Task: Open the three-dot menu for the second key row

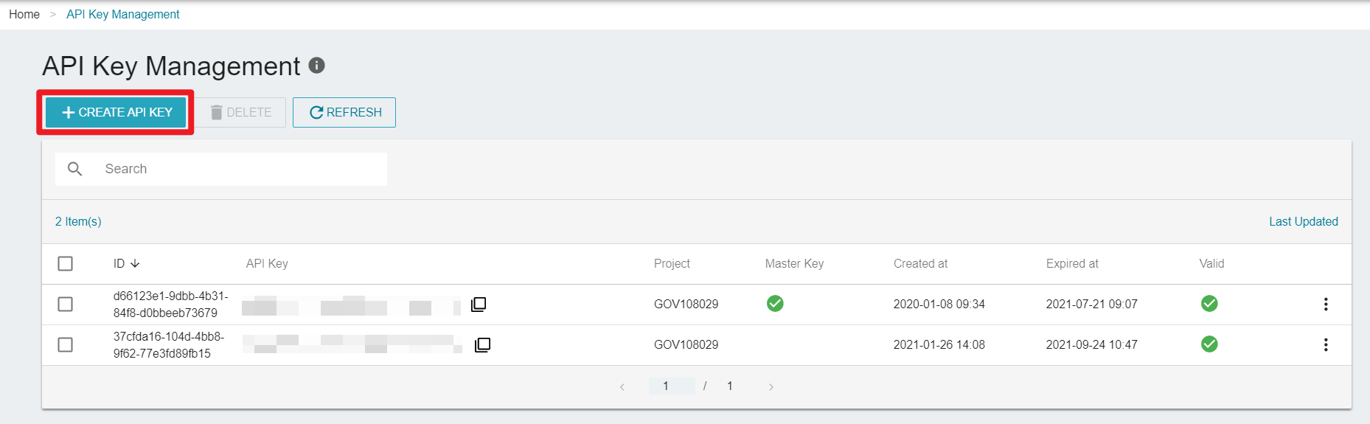Action: tap(1325, 344)
